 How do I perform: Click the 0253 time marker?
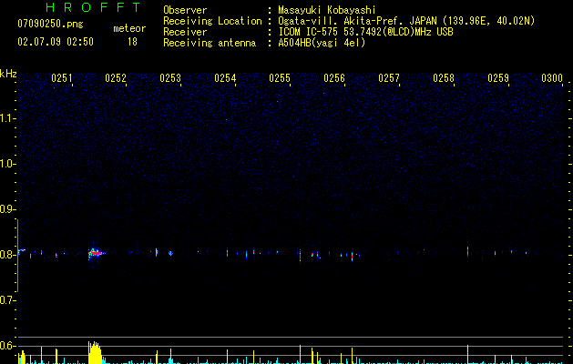coord(170,78)
